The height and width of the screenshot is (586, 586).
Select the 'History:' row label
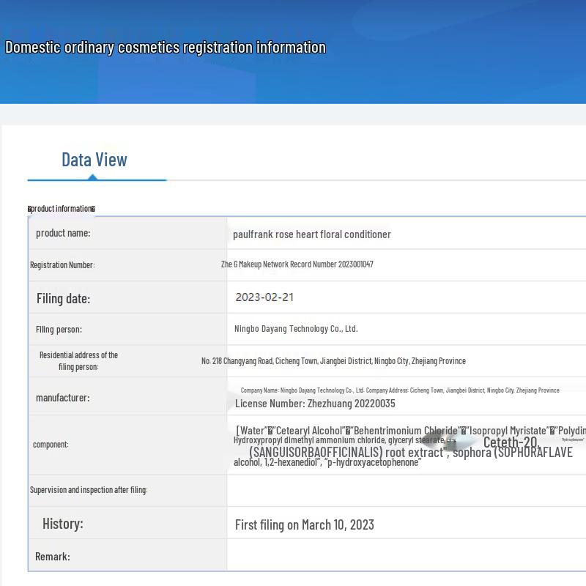click(x=62, y=524)
